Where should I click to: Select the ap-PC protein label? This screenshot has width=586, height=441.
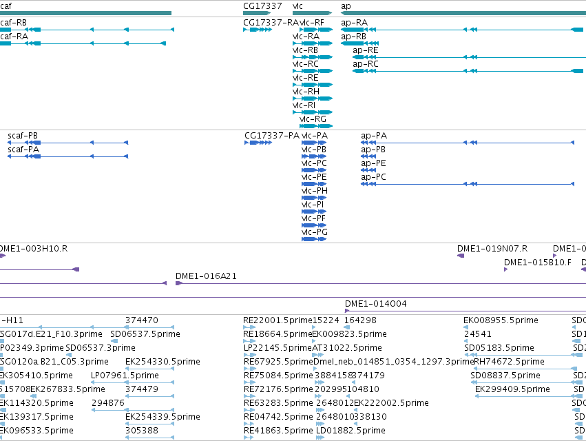pyautogui.click(x=373, y=177)
